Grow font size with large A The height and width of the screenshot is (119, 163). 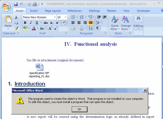[x=50, y=28]
